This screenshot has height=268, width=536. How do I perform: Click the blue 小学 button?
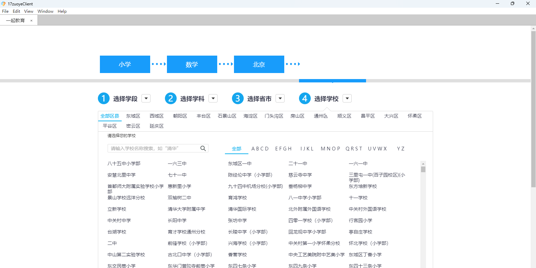point(125,64)
